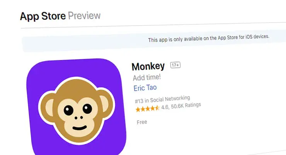This screenshot has height=155, width=286.
Task: Click the monkey's right eye in the icon
Action: (x=87, y=108)
